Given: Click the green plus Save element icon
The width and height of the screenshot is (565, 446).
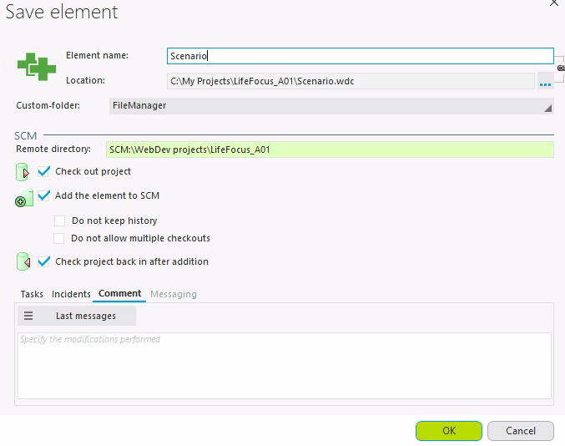Looking at the screenshot, I should 35,66.
